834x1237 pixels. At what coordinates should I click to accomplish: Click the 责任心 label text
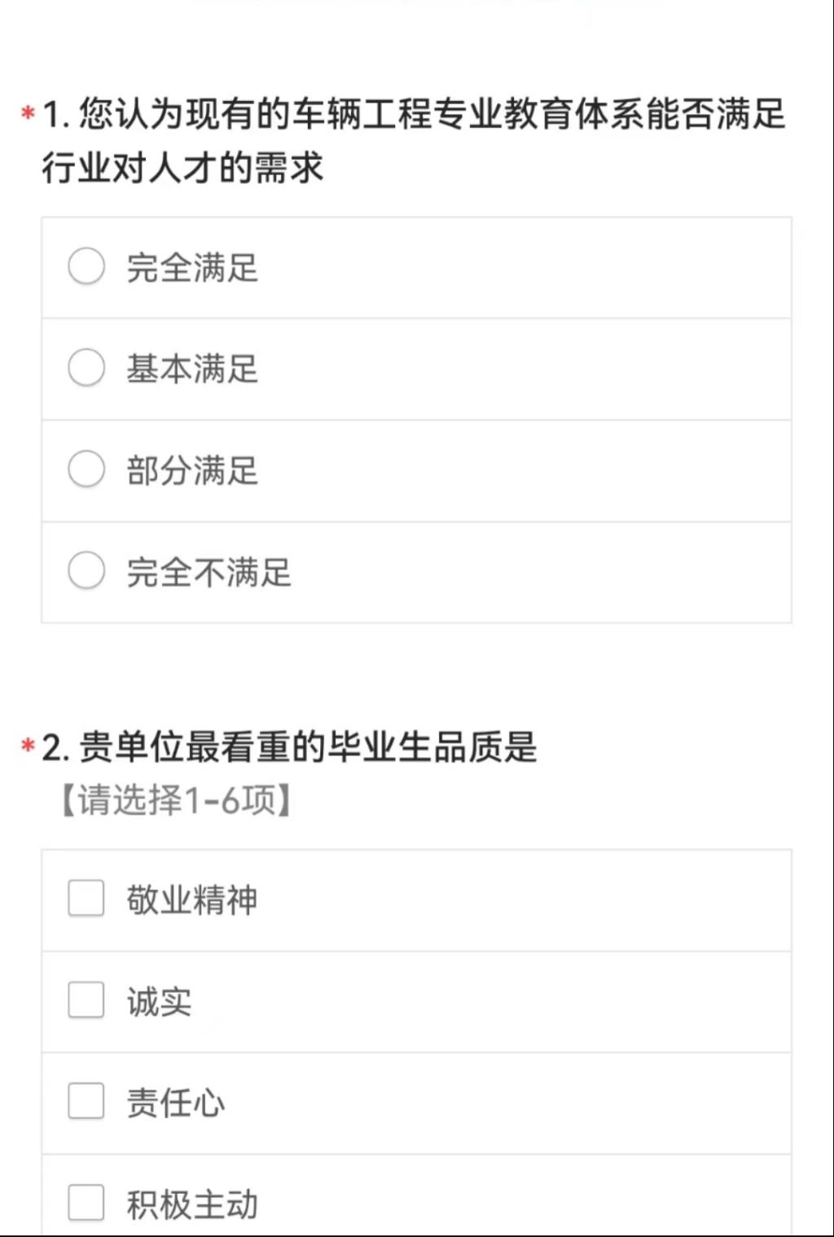(x=175, y=1103)
